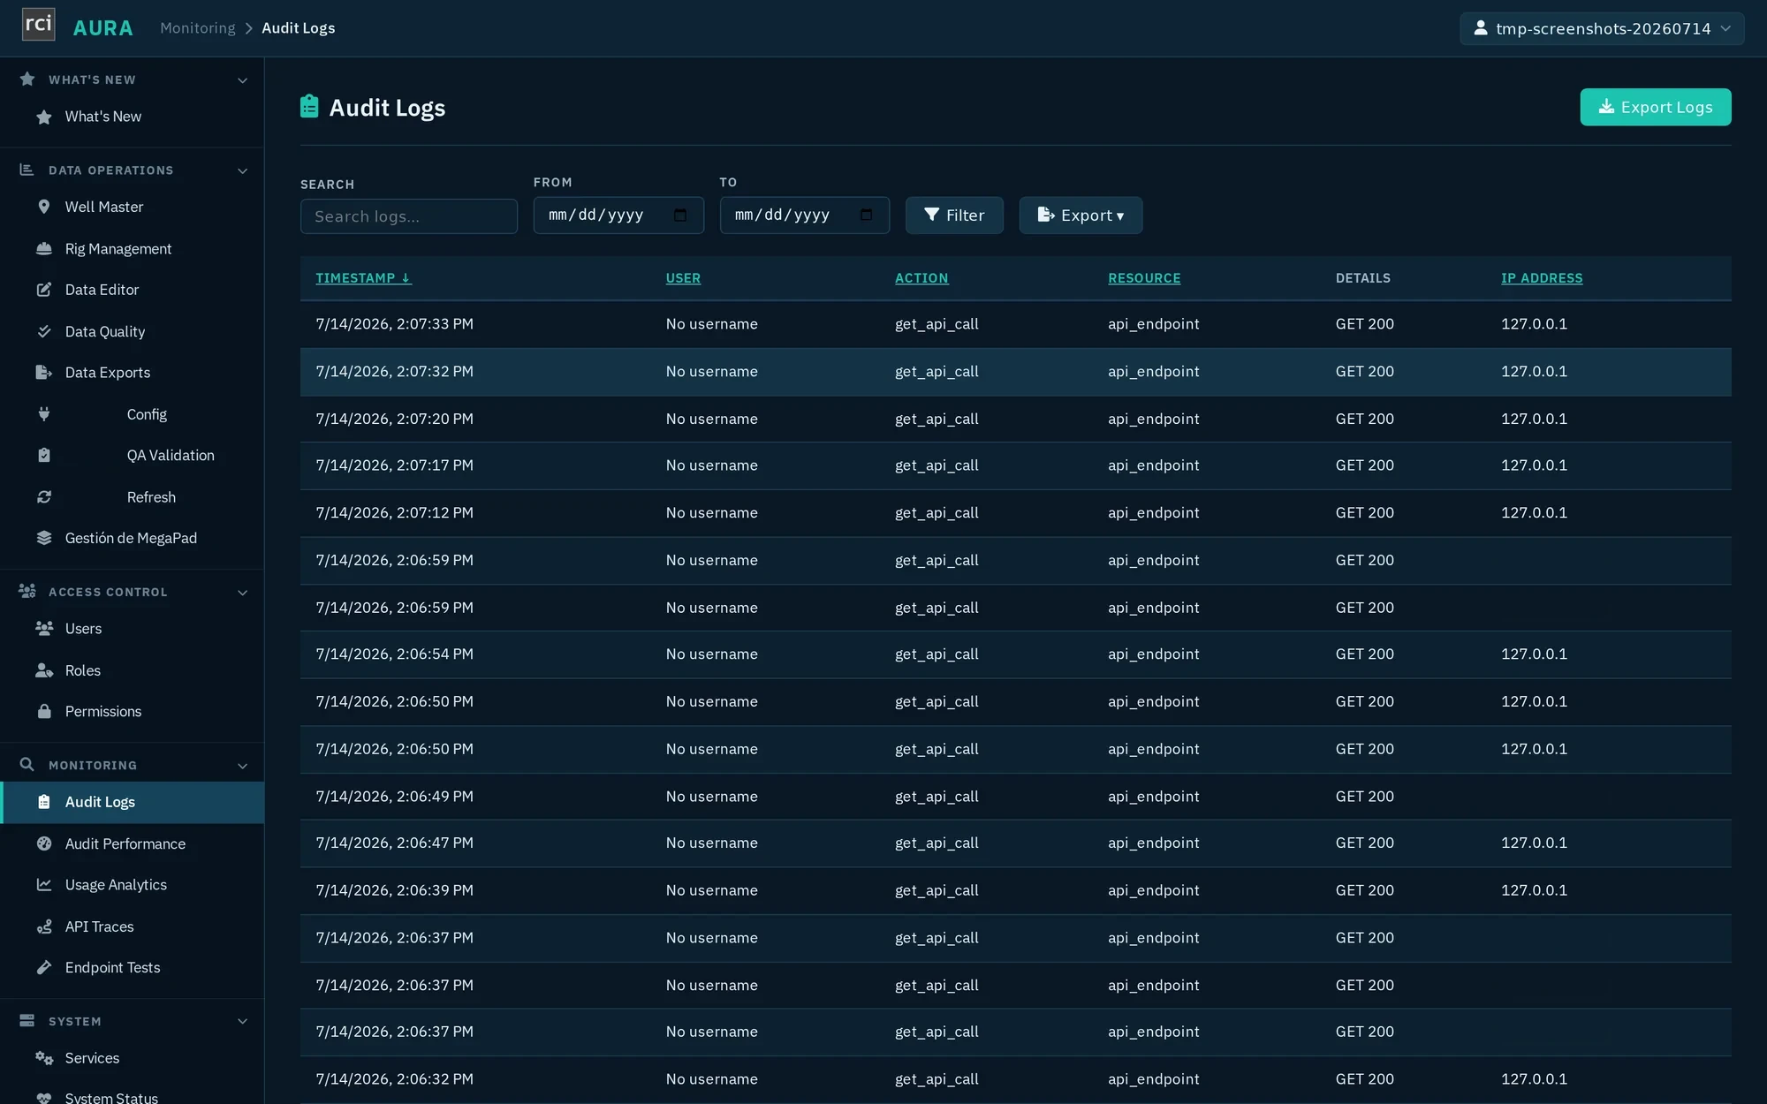The width and height of the screenshot is (1767, 1104).
Task: Click the timestamp 7/14/2026, 2:06:39 PM
Action: [x=395, y=890]
